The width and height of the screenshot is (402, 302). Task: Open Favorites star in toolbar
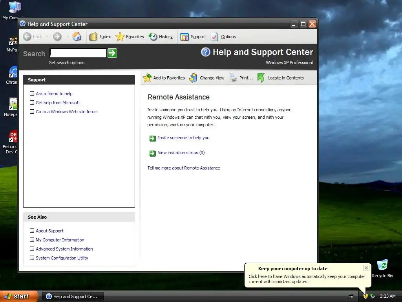[x=120, y=37]
